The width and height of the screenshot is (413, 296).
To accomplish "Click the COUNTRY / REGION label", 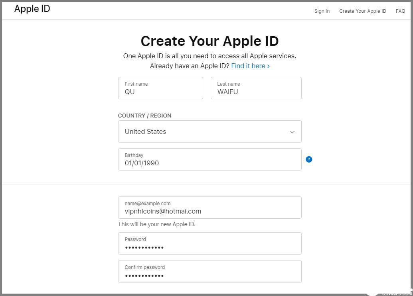I will (144, 116).
